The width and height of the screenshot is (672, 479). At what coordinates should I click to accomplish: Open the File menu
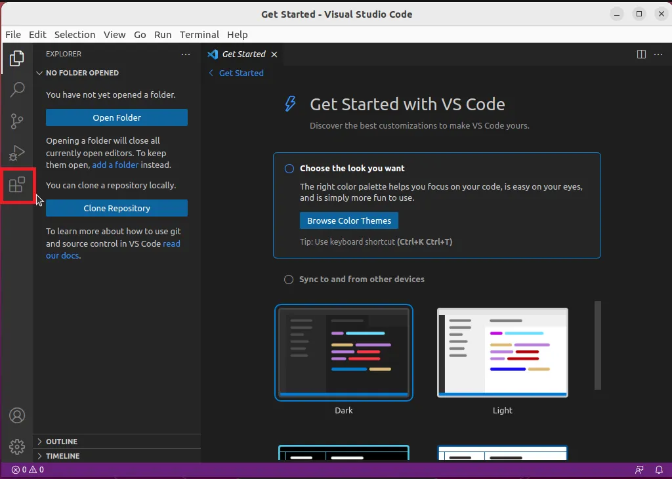tap(13, 35)
